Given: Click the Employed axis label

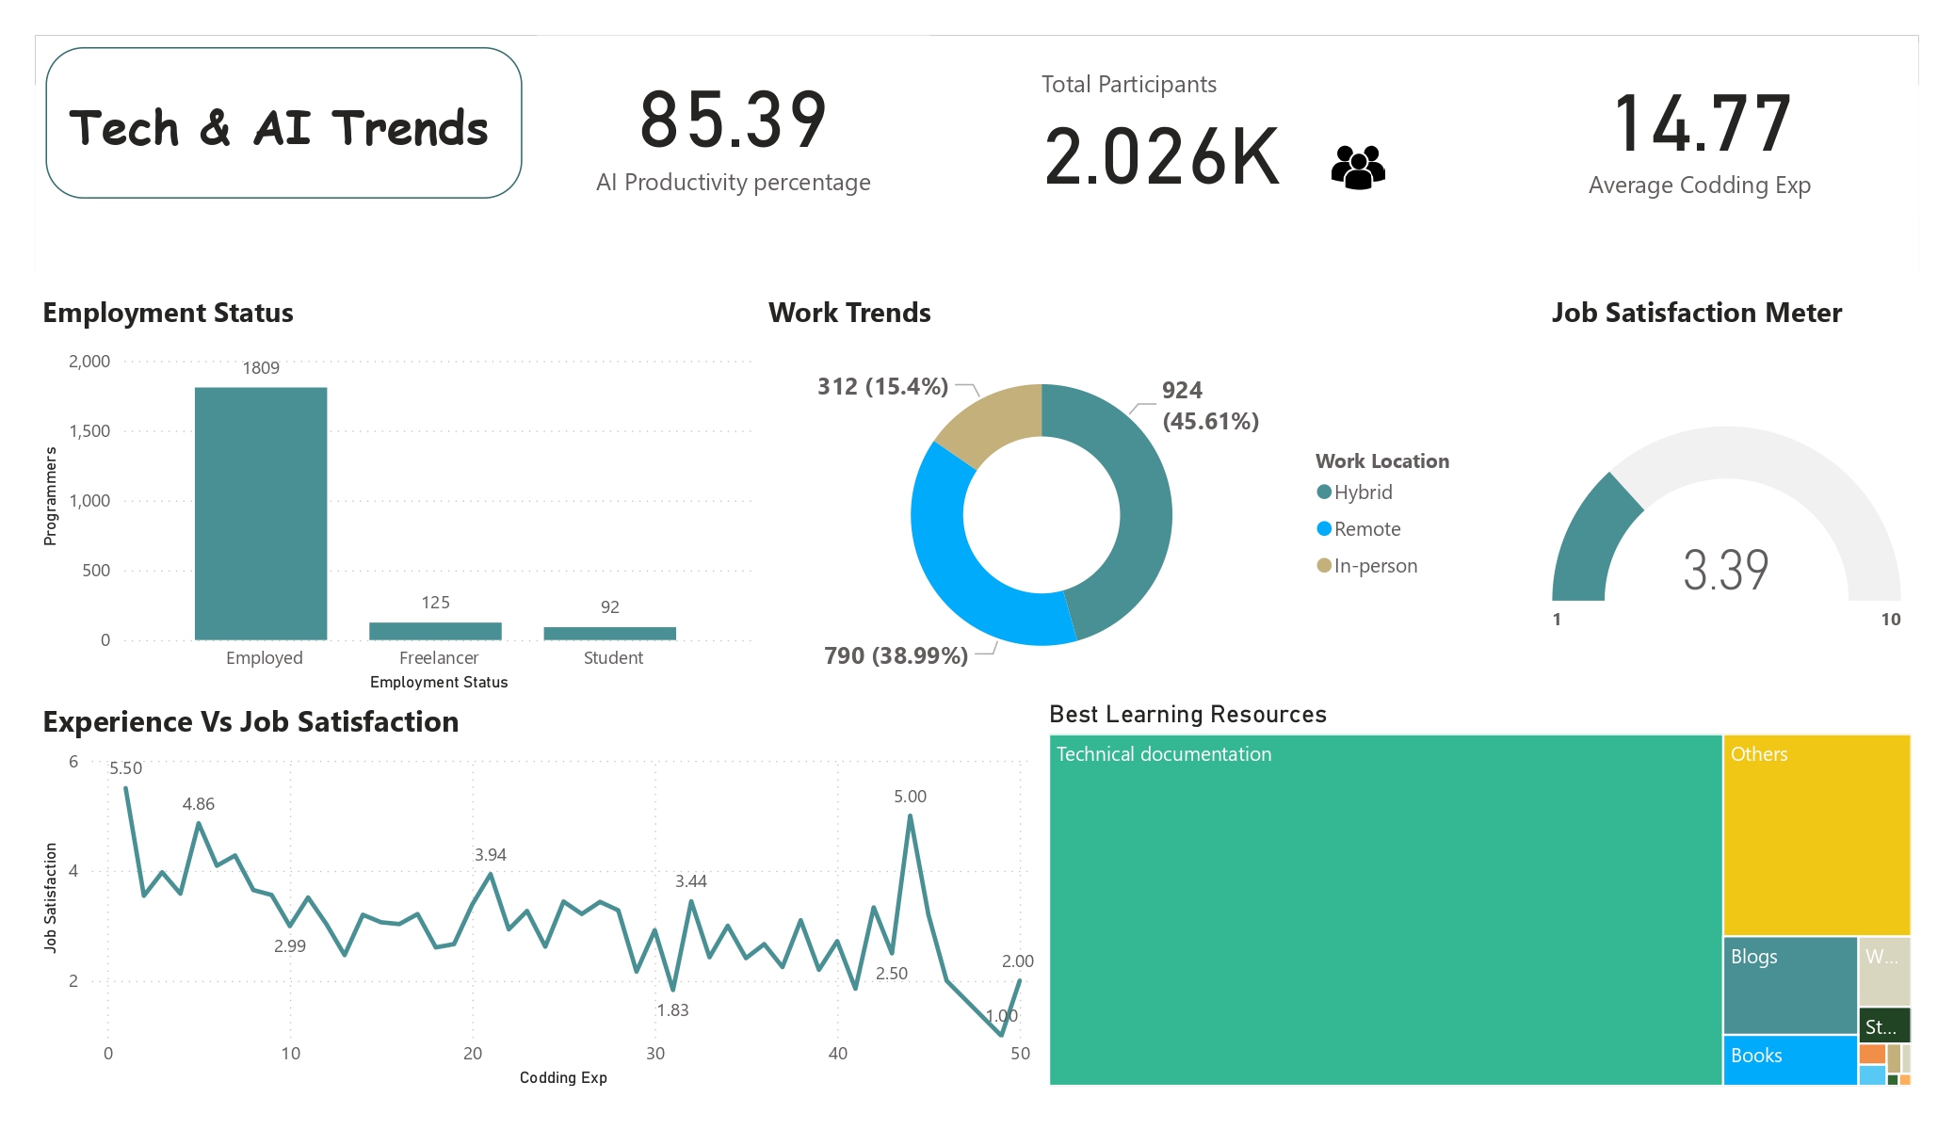Looking at the screenshot, I should pos(265,658).
